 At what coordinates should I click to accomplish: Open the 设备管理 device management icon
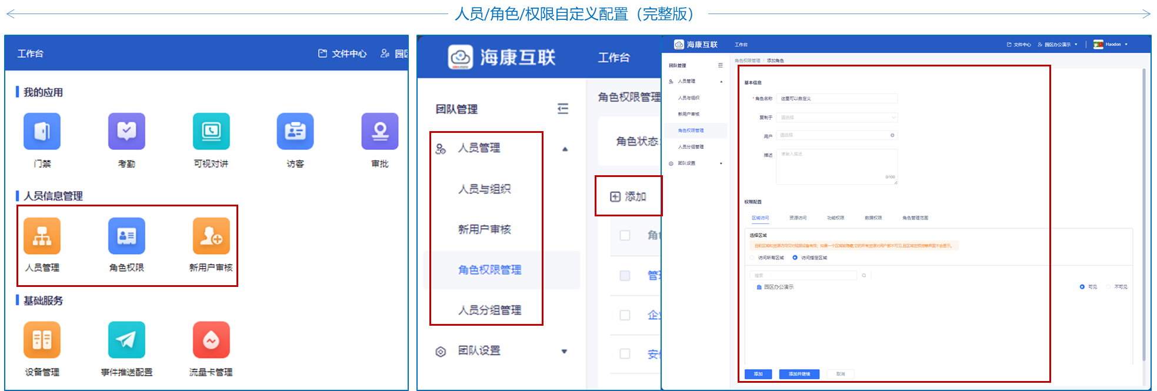coord(42,340)
